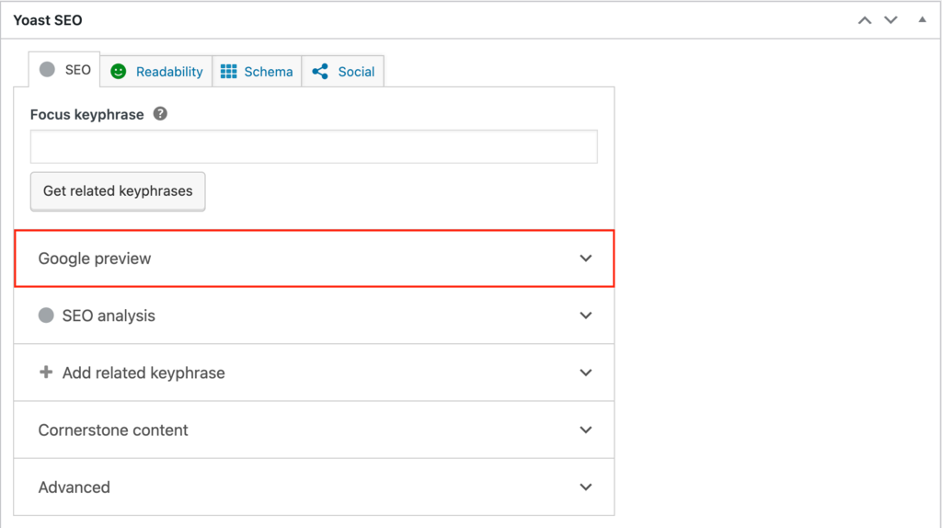Screen dimensions: 942x528
Task: Switch to the Readability tab
Action: pos(168,72)
